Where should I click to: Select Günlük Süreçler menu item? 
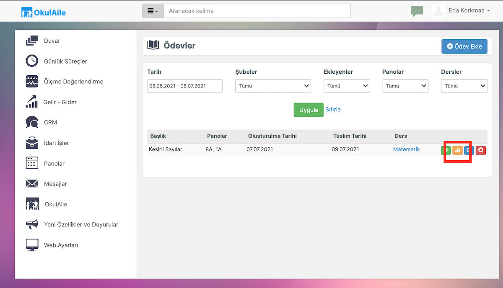(65, 61)
